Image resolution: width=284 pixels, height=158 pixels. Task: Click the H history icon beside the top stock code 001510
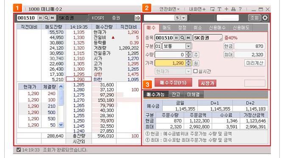pos(40,18)
